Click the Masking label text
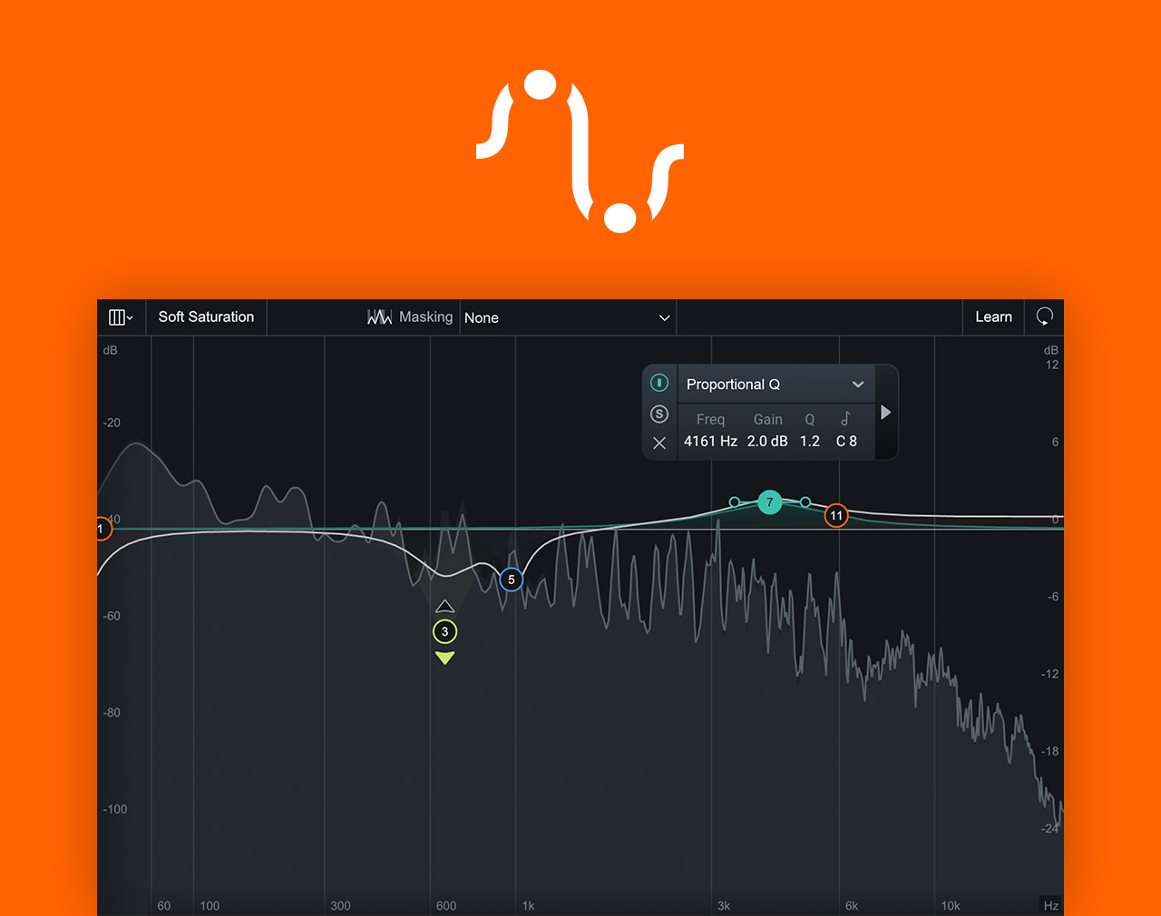Viewport: 1161px width, 916px height. click(425, 317)
